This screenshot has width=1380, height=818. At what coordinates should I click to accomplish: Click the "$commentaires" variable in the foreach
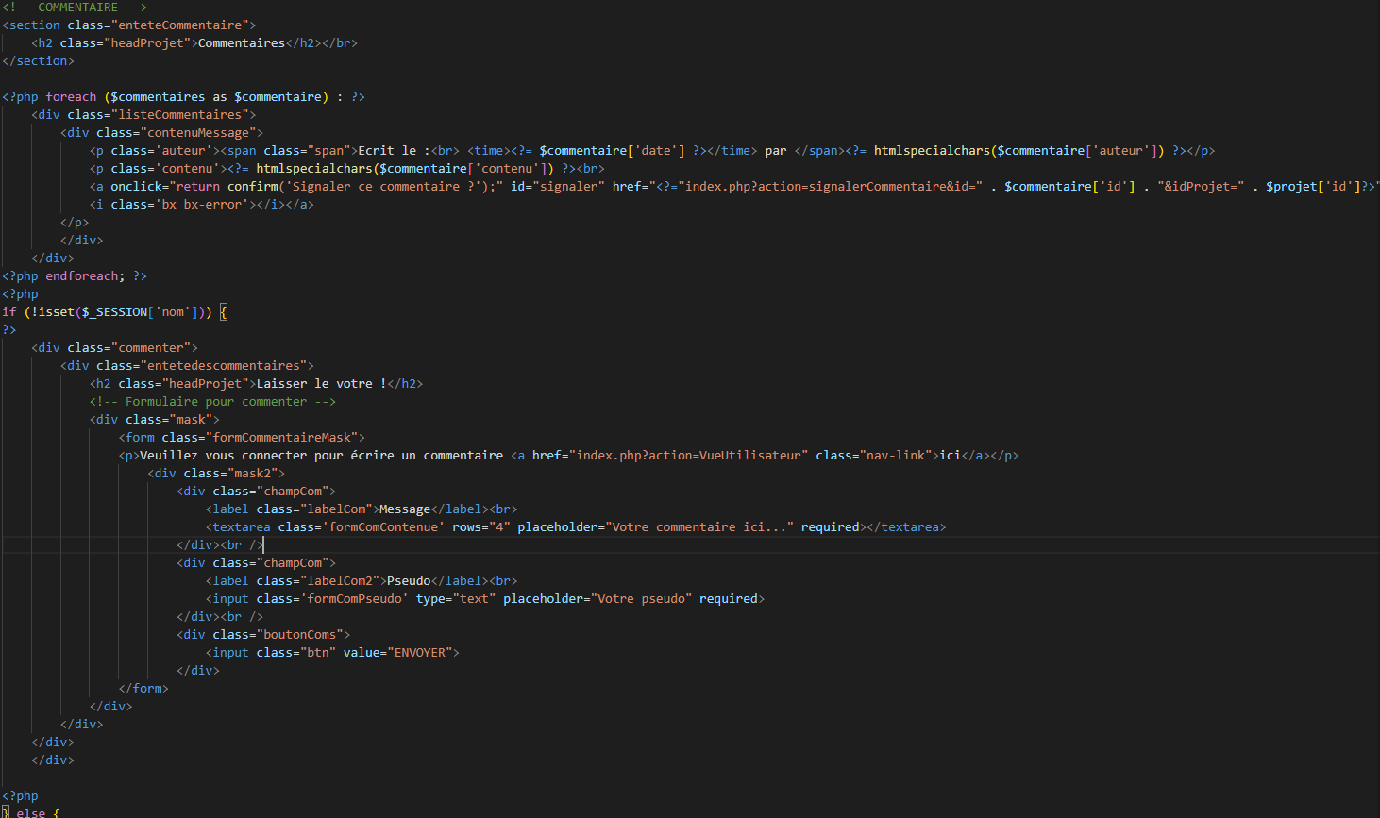coord(158,97)
